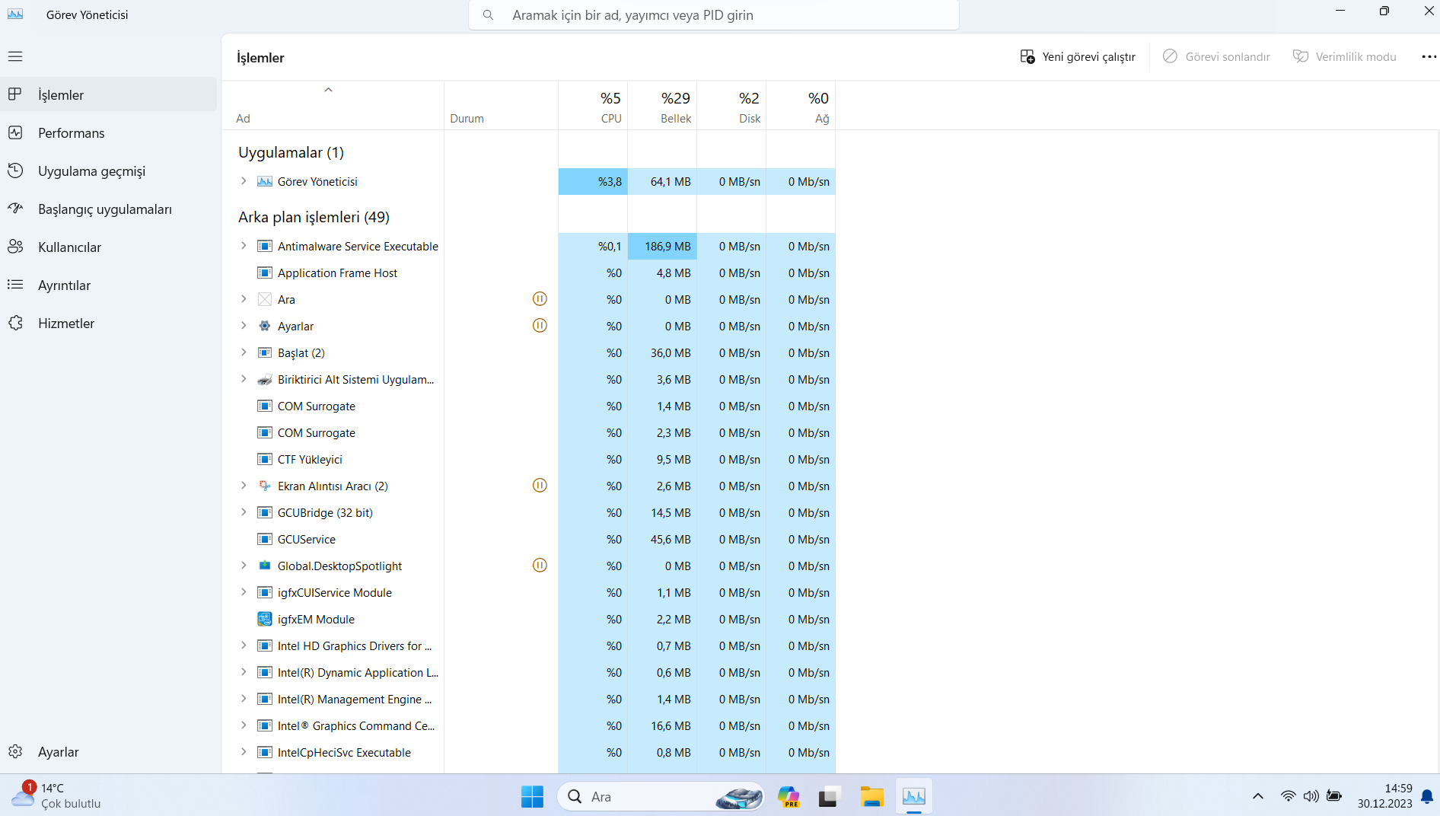The width and height of the screenshot is (1440, 816).
Task: Open File Explorer from the taskbar
Action: tap(871, 796)
